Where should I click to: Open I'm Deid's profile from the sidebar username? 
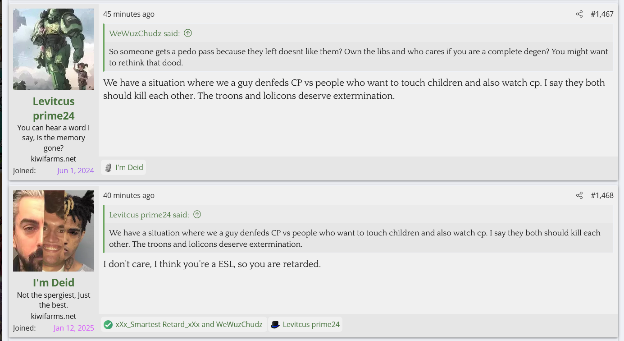(54, 282)
